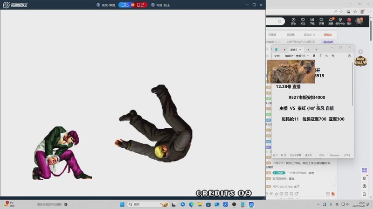Click the scroll-up arrow beside chat messages
The image size is (373, 209).
[334, 185]
